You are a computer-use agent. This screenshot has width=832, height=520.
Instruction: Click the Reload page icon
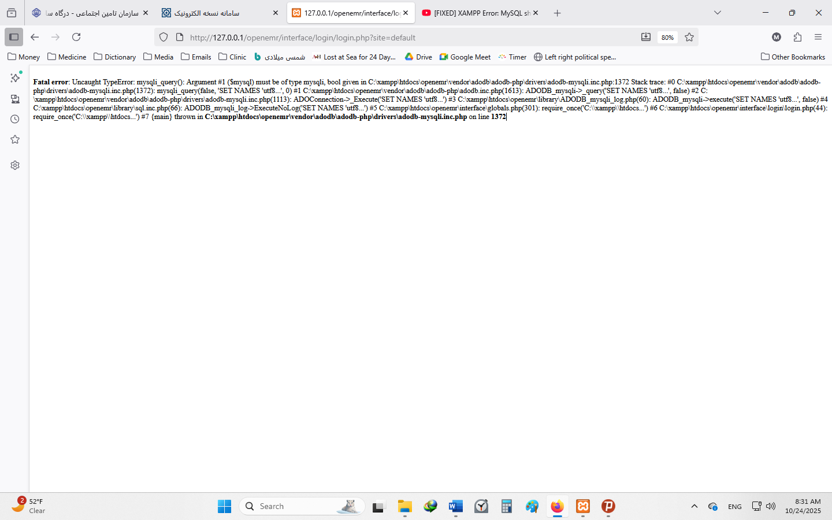click(x=76, y=37)
